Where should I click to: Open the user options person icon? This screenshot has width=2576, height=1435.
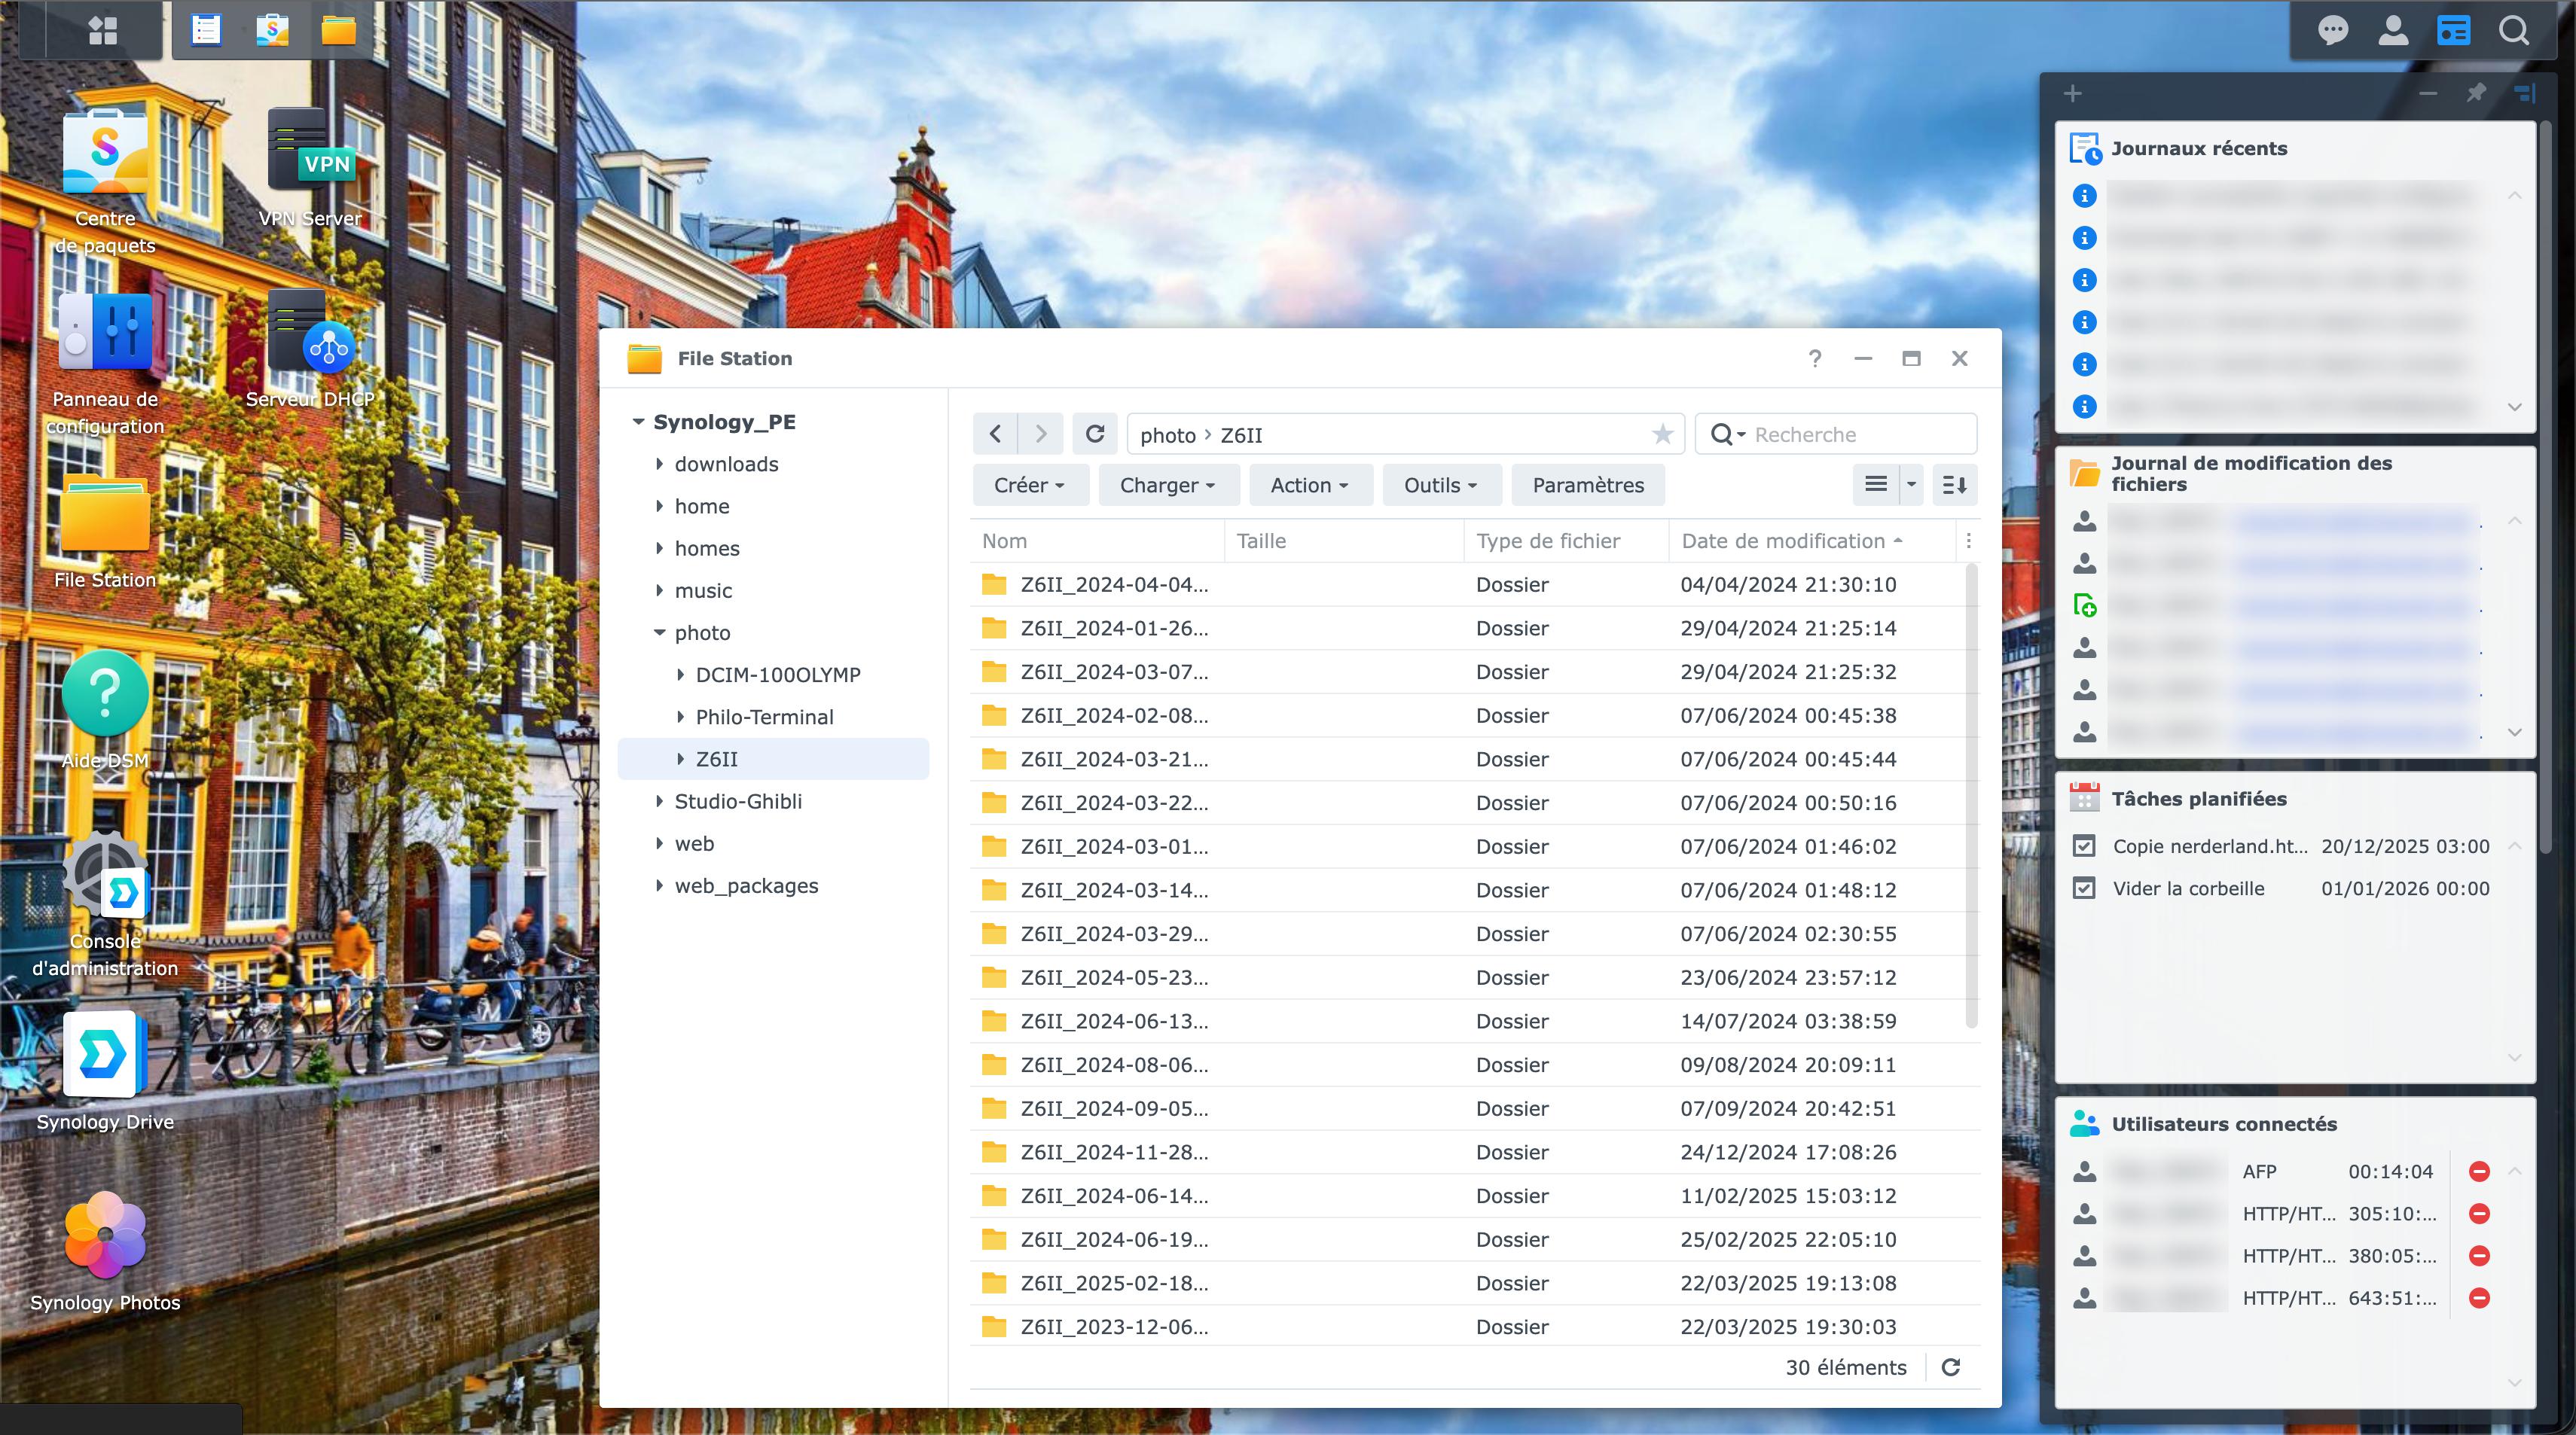[x=2393, y=30]
